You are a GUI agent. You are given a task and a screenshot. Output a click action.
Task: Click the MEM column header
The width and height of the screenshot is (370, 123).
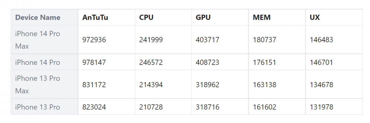(x=262, y=17)
